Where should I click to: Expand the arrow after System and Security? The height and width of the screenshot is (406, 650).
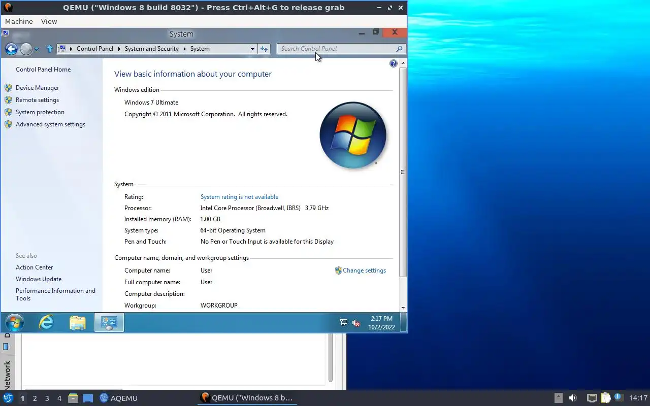click(185, 49)
